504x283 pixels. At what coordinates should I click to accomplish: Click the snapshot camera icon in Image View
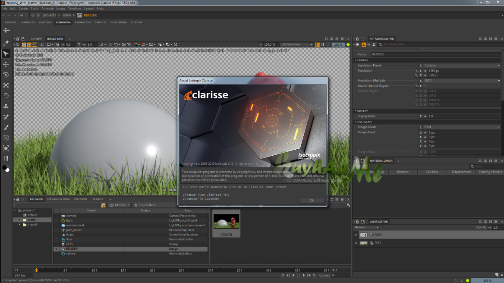[110, 45]
